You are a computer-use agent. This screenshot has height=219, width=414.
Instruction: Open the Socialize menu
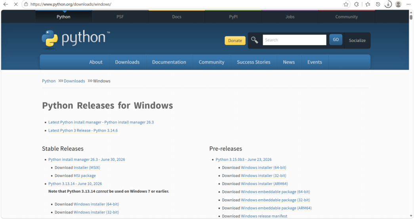tap(357, 40)
